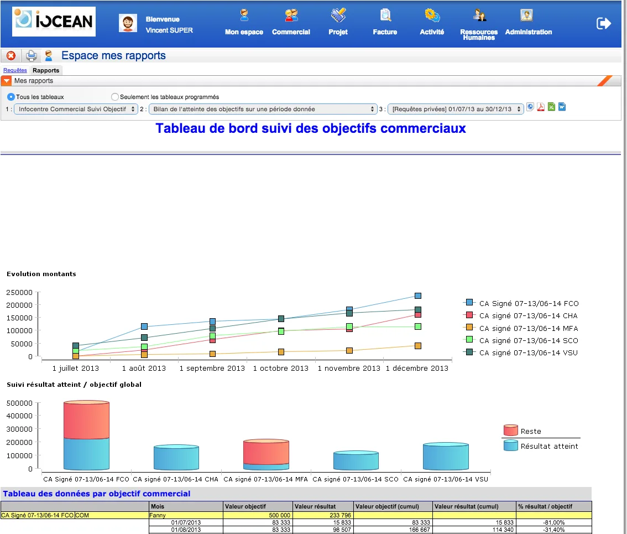The width and height of the screenshot is (627, 534).
Task: Open the Mon espace module
Action: 244,23
